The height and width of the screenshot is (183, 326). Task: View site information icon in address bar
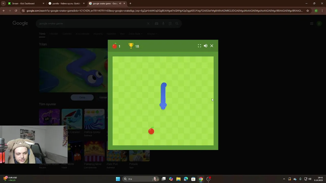tap(23, 11)
